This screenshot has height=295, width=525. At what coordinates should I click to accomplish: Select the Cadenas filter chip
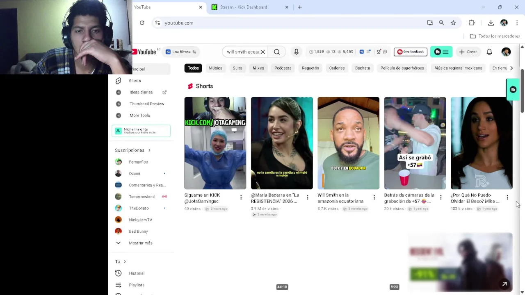tap(337, 68)
